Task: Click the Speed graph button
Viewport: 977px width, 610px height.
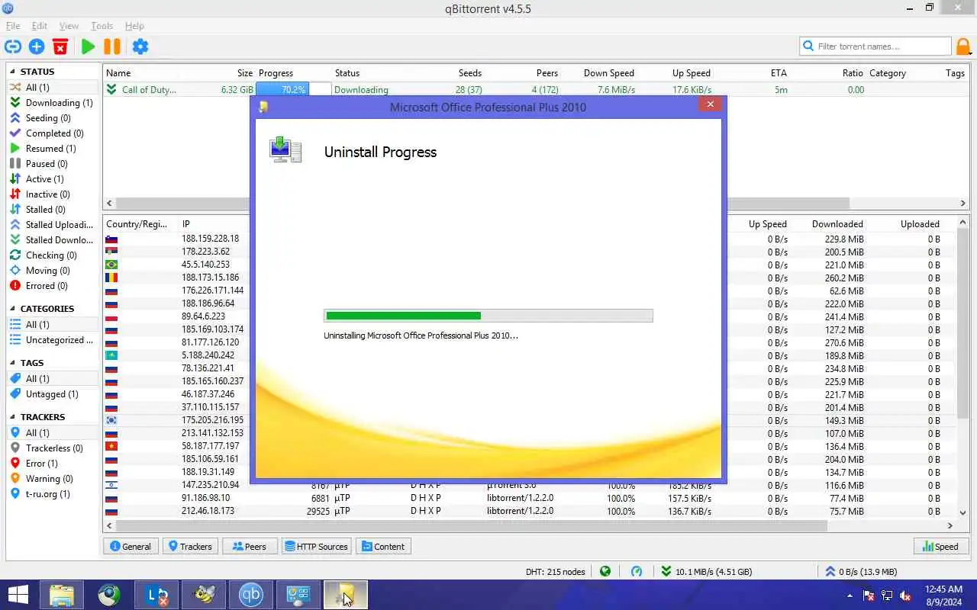Action: click(x=940, y=547)
